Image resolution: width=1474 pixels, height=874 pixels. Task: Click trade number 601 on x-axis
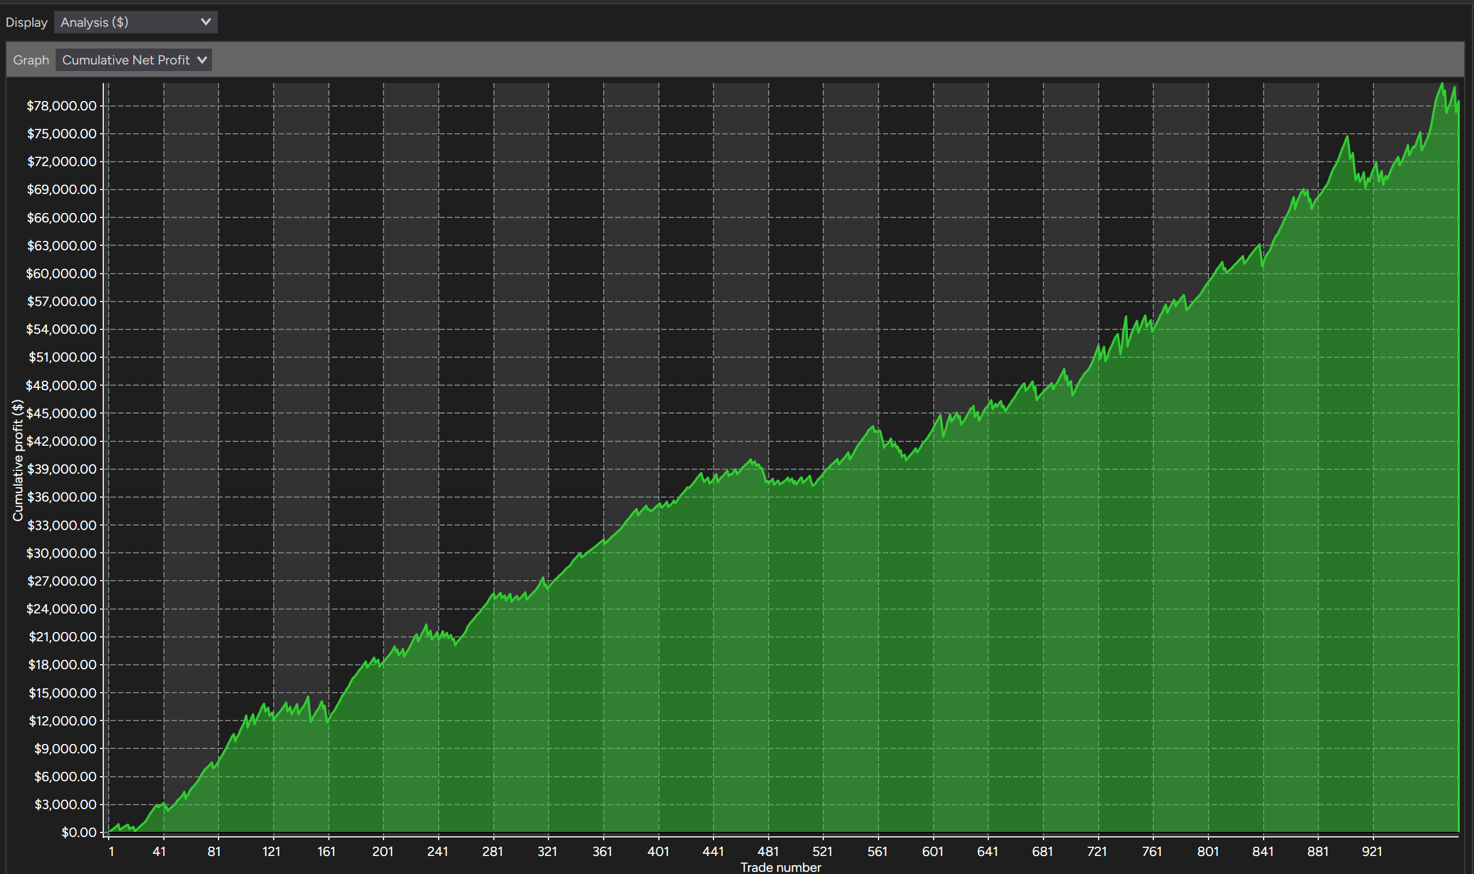pos(933,851)
